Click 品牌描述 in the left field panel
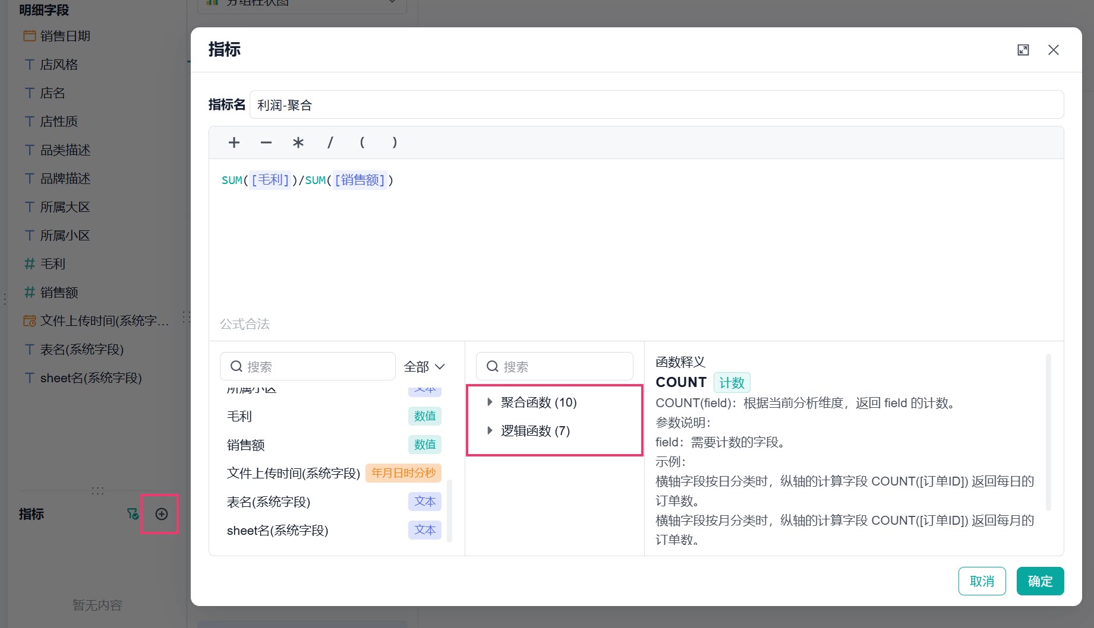The height and width of the screenshot is (628, 1094). [x=65, y=179]
